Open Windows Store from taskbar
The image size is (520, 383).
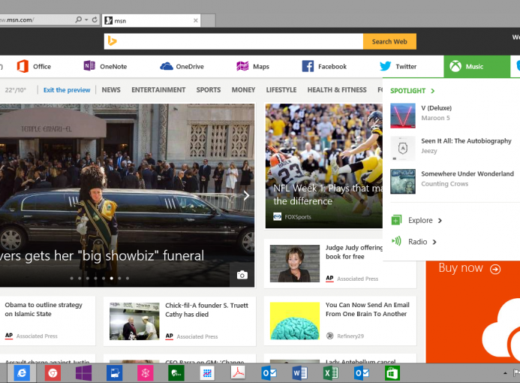coord(392,373)
